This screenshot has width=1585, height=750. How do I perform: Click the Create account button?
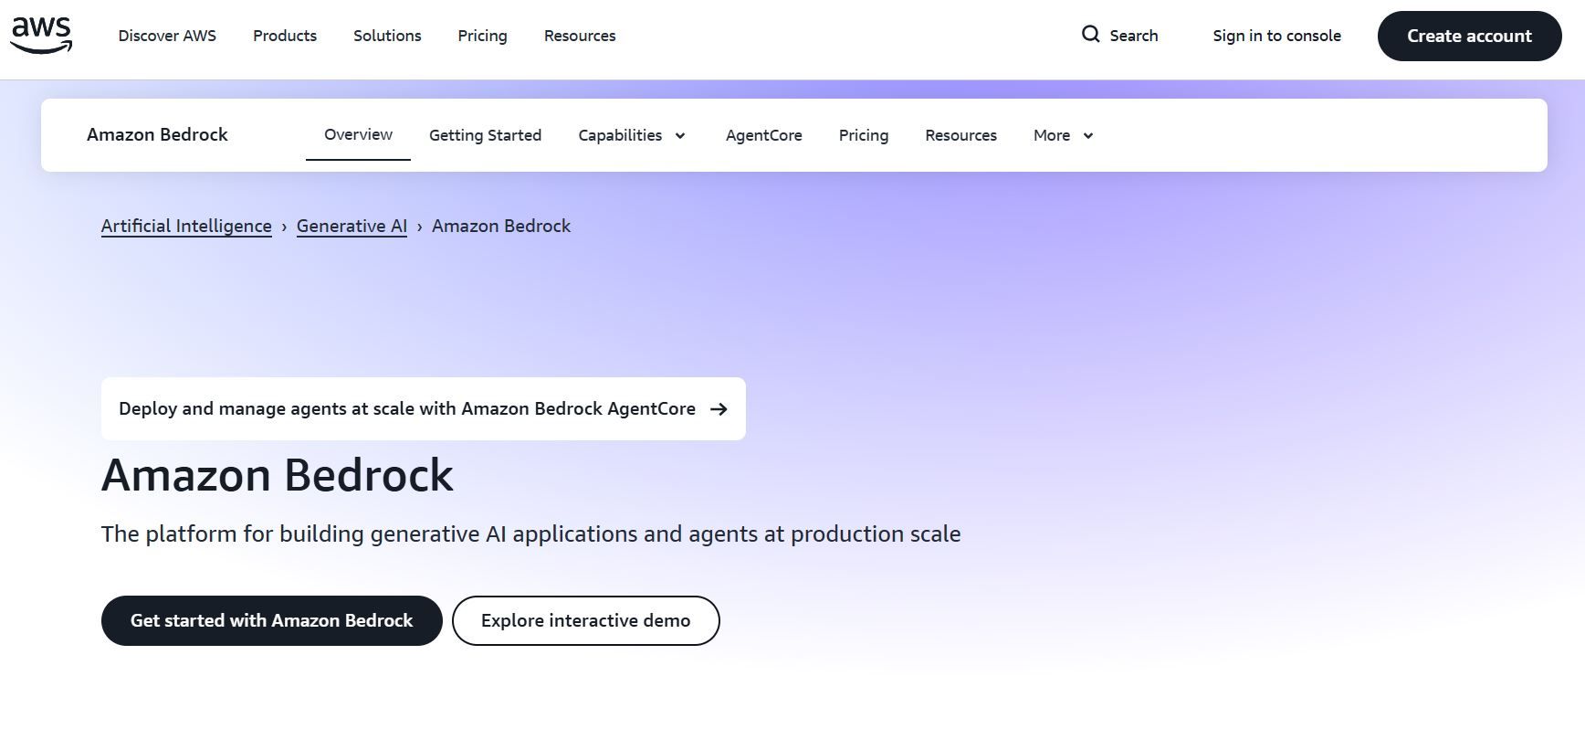[x=1469, y=36]
